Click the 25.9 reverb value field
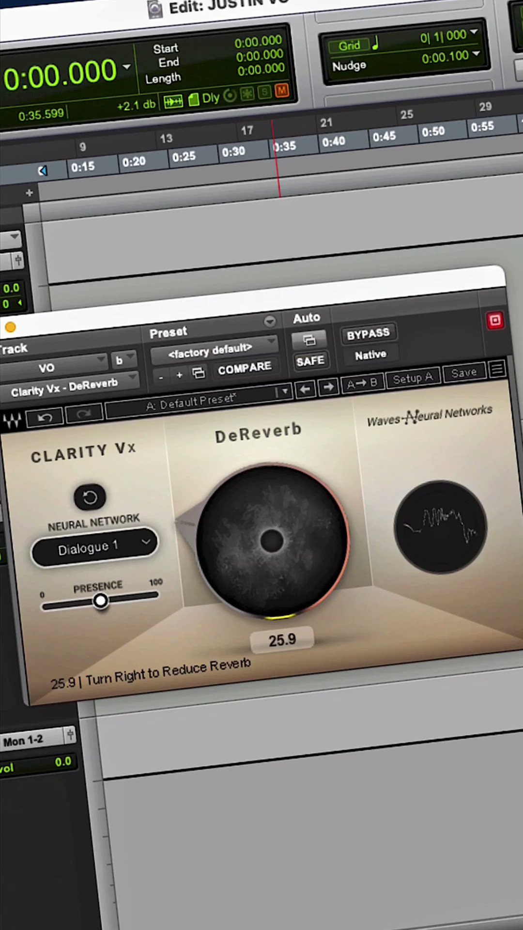The width and height of the screenshot is (523, 930). [282, 640]
